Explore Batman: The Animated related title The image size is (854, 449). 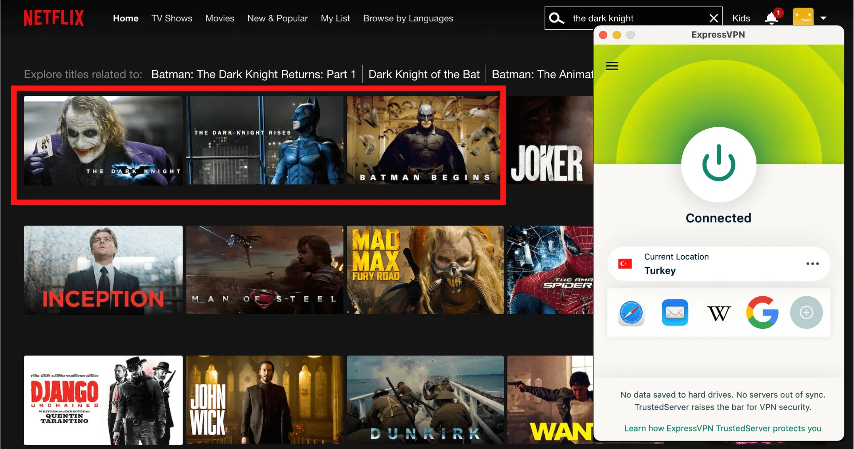[542, 74]
